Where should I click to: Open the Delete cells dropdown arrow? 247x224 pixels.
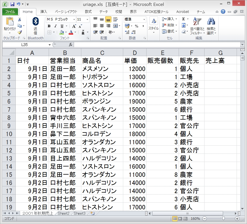point(176,25)
